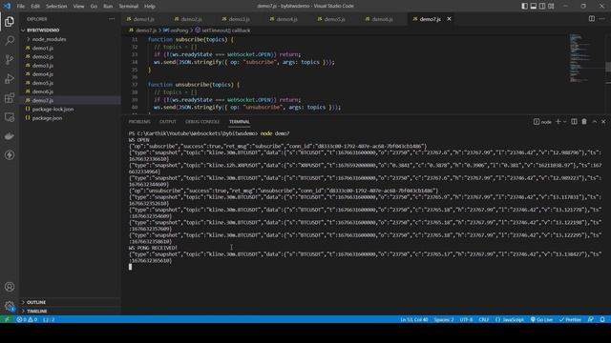Select the Terminal panel tab

coord(240,122)
